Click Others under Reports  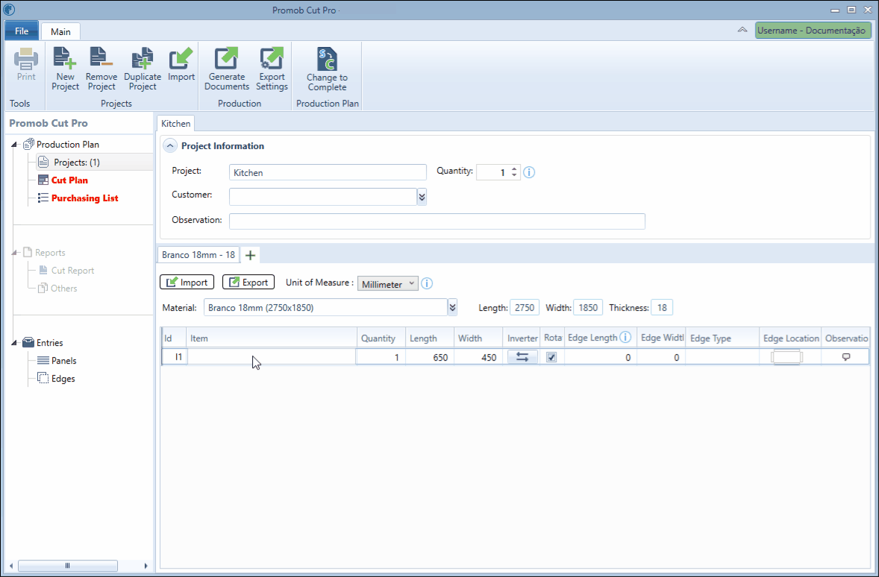[x=64, y=288]
